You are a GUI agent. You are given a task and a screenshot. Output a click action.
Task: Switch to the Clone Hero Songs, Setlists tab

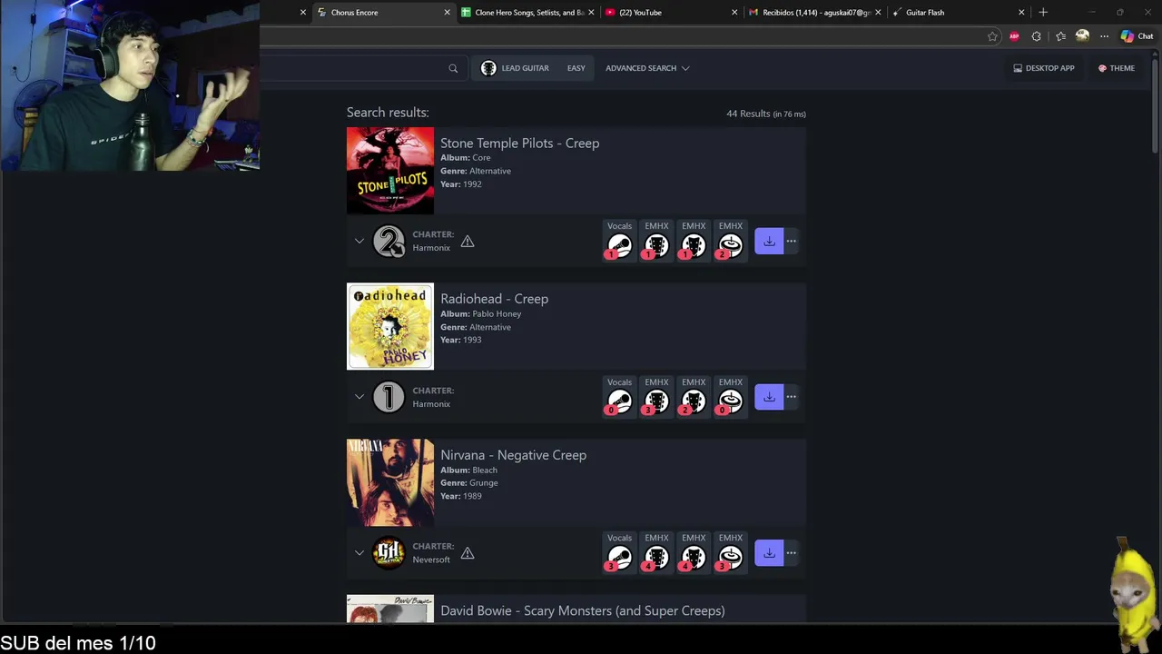tap(529, 13)
